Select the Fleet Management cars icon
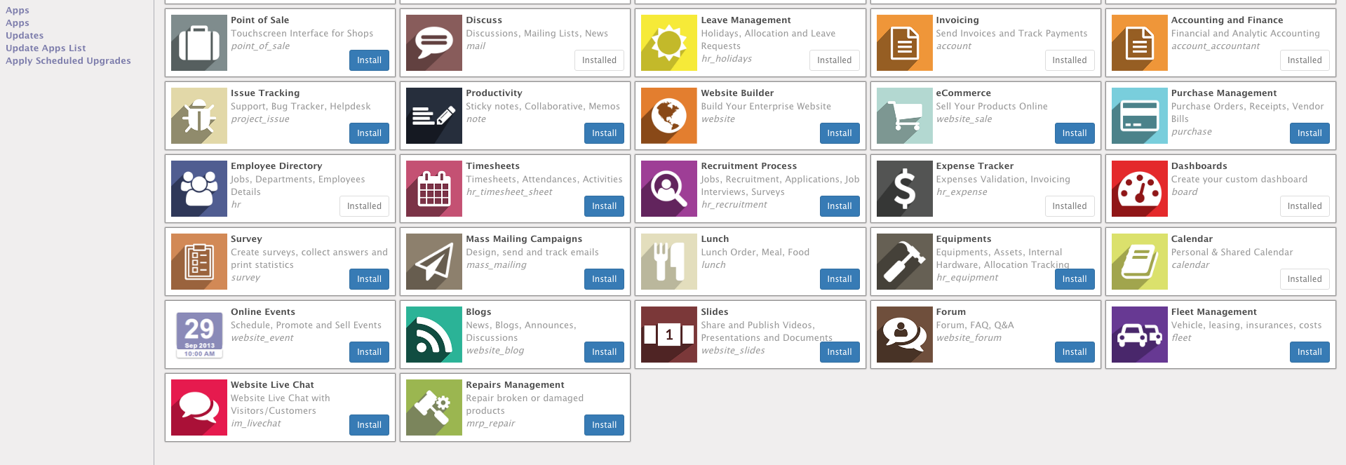The image size is (1346, 465). click(x=1139, y=335)
